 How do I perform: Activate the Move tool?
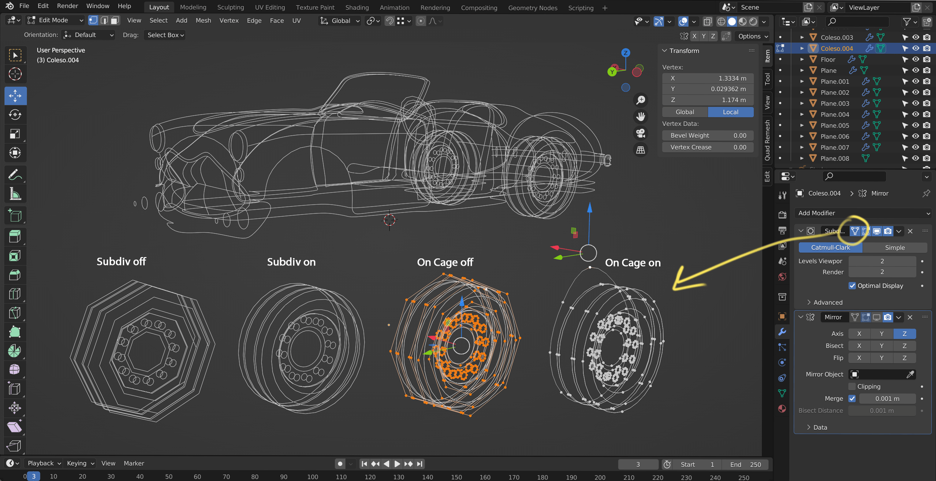pos(15,96)
